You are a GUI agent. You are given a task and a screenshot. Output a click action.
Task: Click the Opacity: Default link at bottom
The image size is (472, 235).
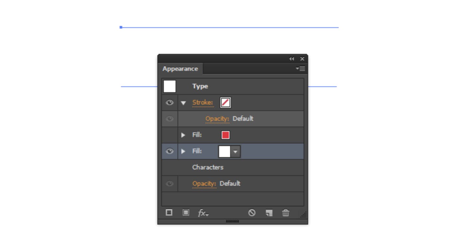(204, 183)
